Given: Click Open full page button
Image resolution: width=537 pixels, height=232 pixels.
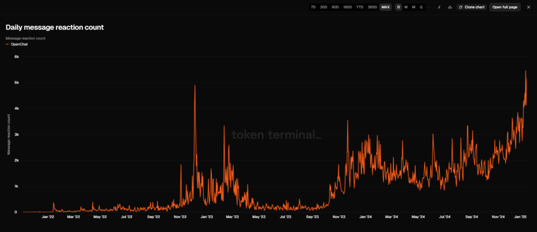Looking at the screenshot, I should tap(505, 7).
